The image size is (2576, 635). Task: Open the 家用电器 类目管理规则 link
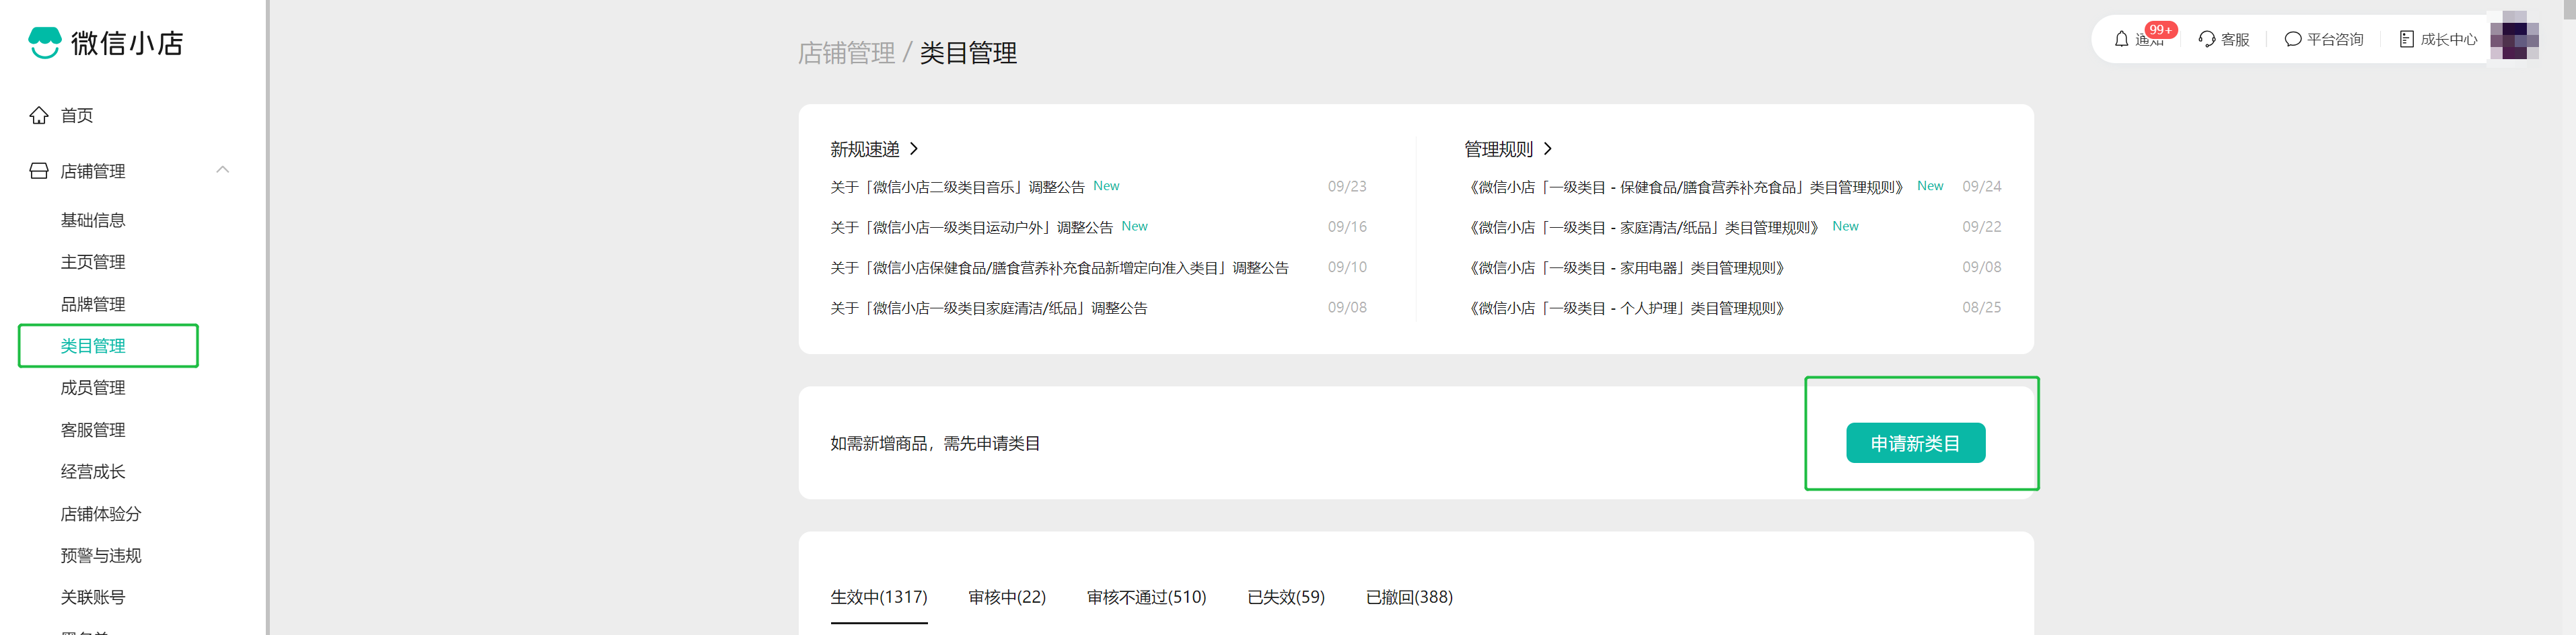point(1626,267)
